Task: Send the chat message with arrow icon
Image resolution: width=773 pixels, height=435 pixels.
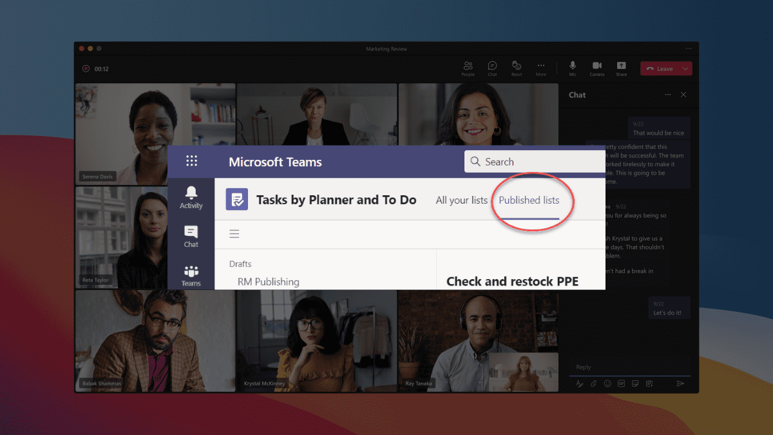Action: tap(680, 383)
